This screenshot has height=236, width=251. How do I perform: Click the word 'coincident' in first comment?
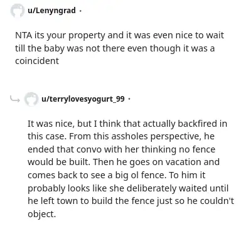(37, 61)
